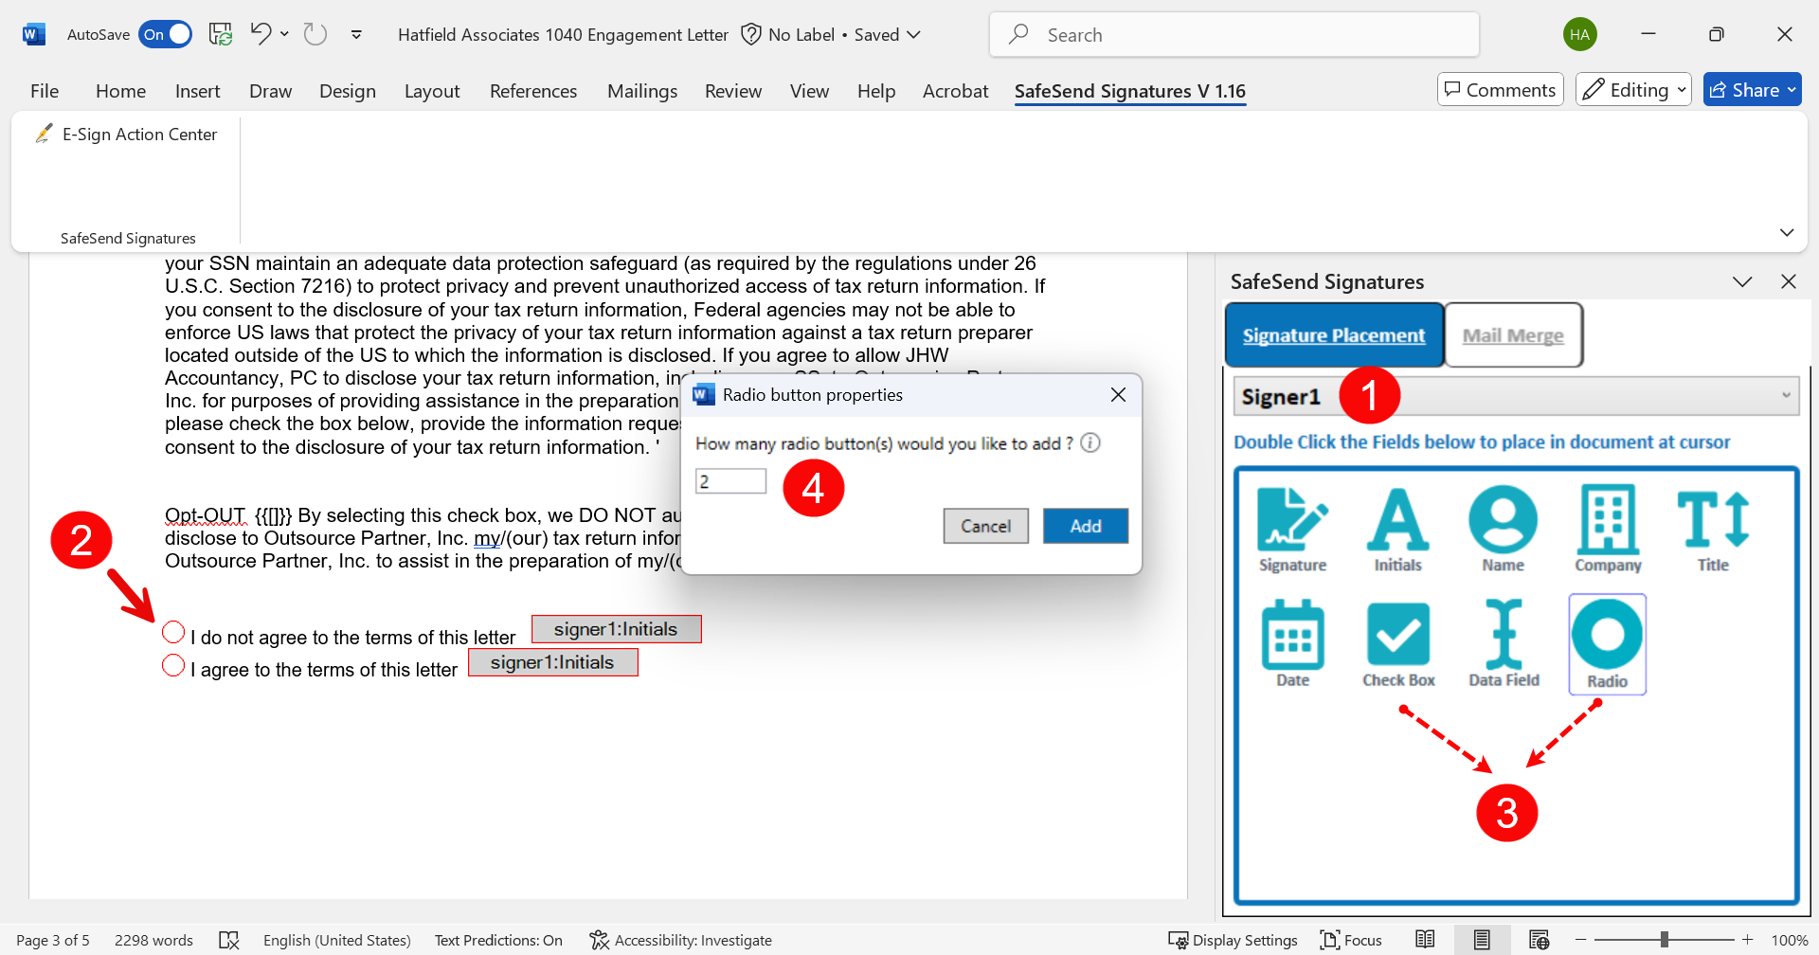Viewport: 1819px width, 955px height.
Task: Switch to the Home ribbon tab
Action: click(120, 91)
